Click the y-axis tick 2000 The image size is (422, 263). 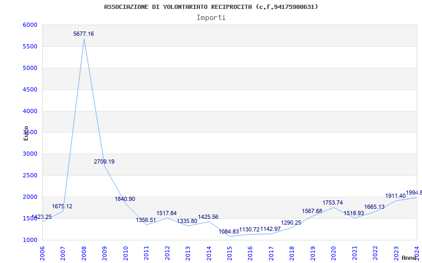click(30, 197)
